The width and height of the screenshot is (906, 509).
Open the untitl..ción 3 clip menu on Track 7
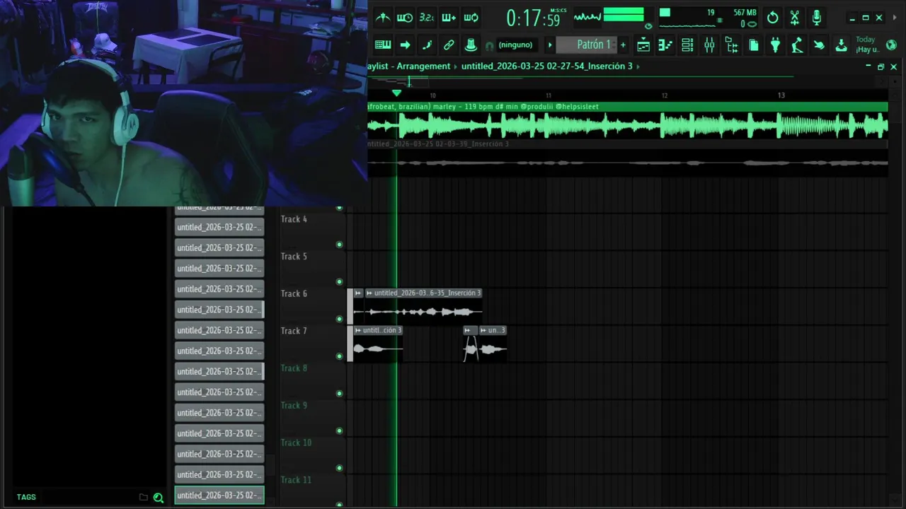(x=358, y=330)
